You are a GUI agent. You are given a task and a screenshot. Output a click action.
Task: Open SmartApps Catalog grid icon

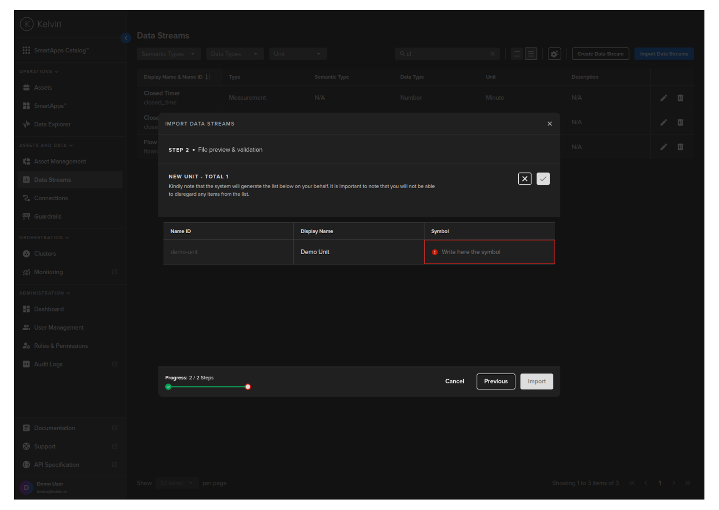(26, 51)
